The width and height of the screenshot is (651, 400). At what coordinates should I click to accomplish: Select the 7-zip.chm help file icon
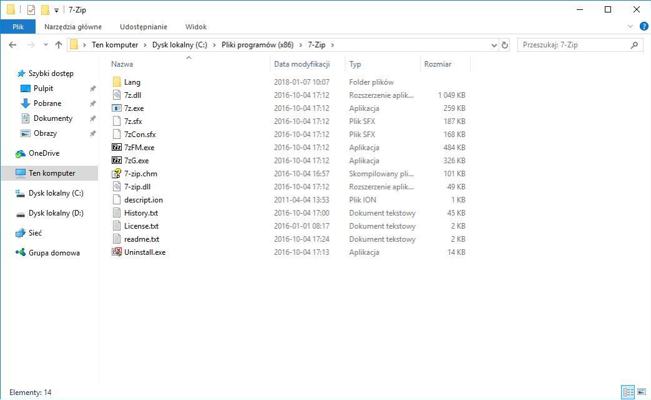117,173
